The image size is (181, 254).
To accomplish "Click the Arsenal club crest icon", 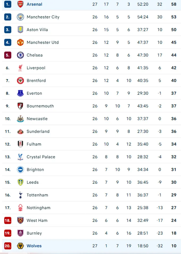I will 20,4.
